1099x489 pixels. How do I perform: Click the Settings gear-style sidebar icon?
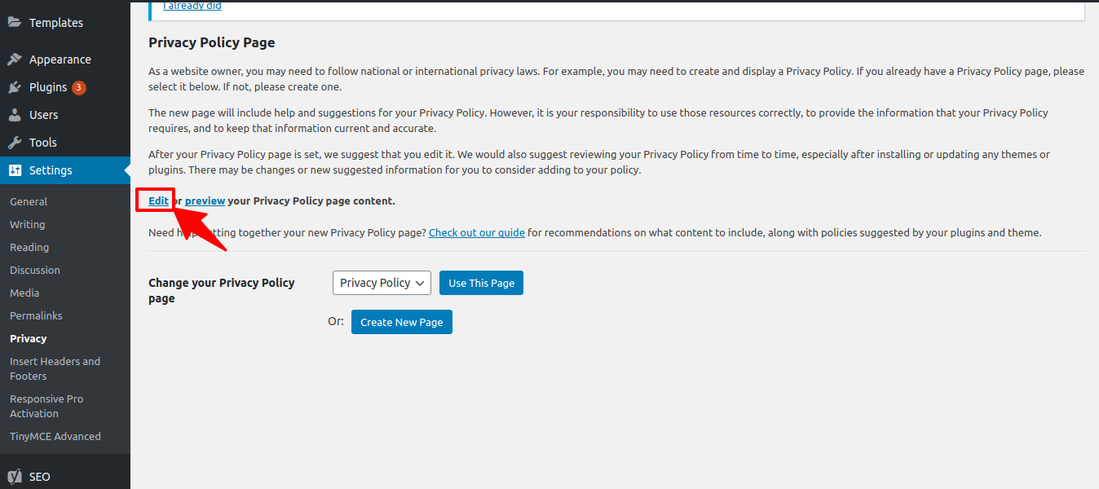16,170
